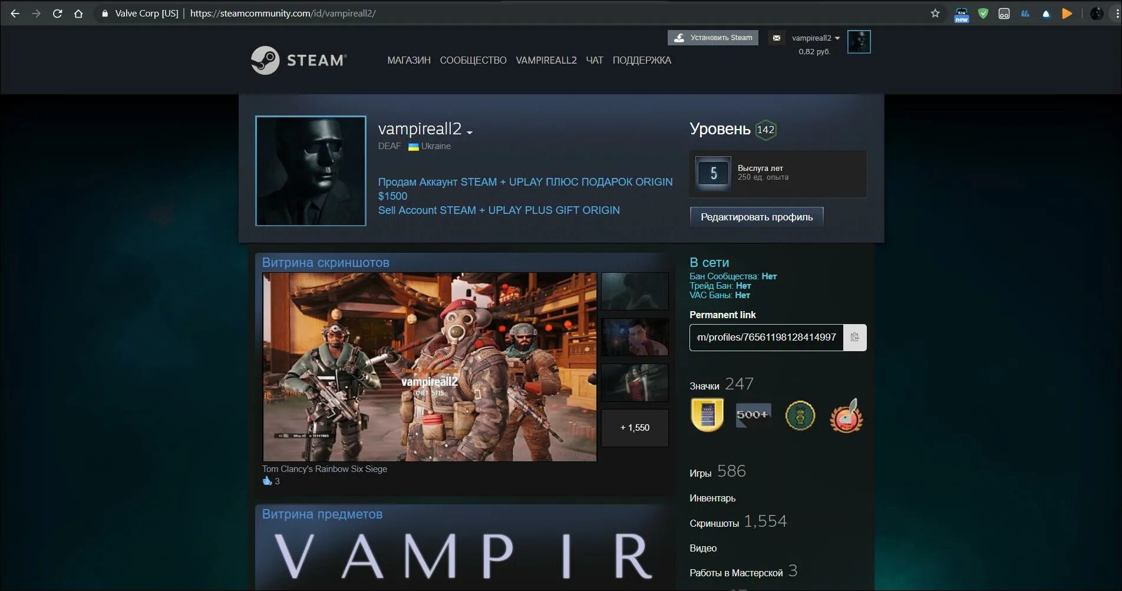Go back with browser back arrow
Screen dimensions: 1122x591
point(15,13)
